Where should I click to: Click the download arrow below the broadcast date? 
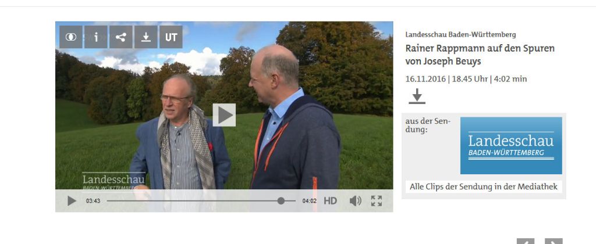click(x=417, y=96)
